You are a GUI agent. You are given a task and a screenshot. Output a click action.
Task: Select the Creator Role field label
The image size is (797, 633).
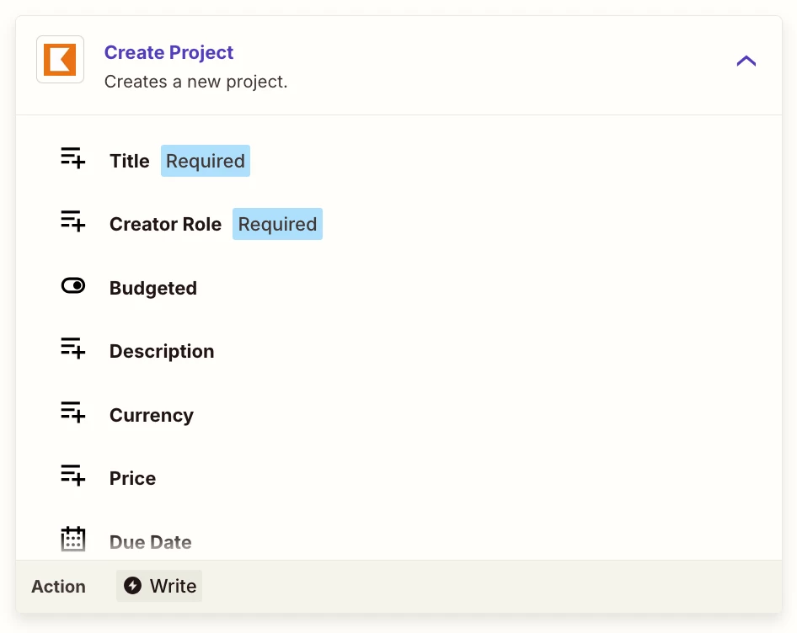165,225
